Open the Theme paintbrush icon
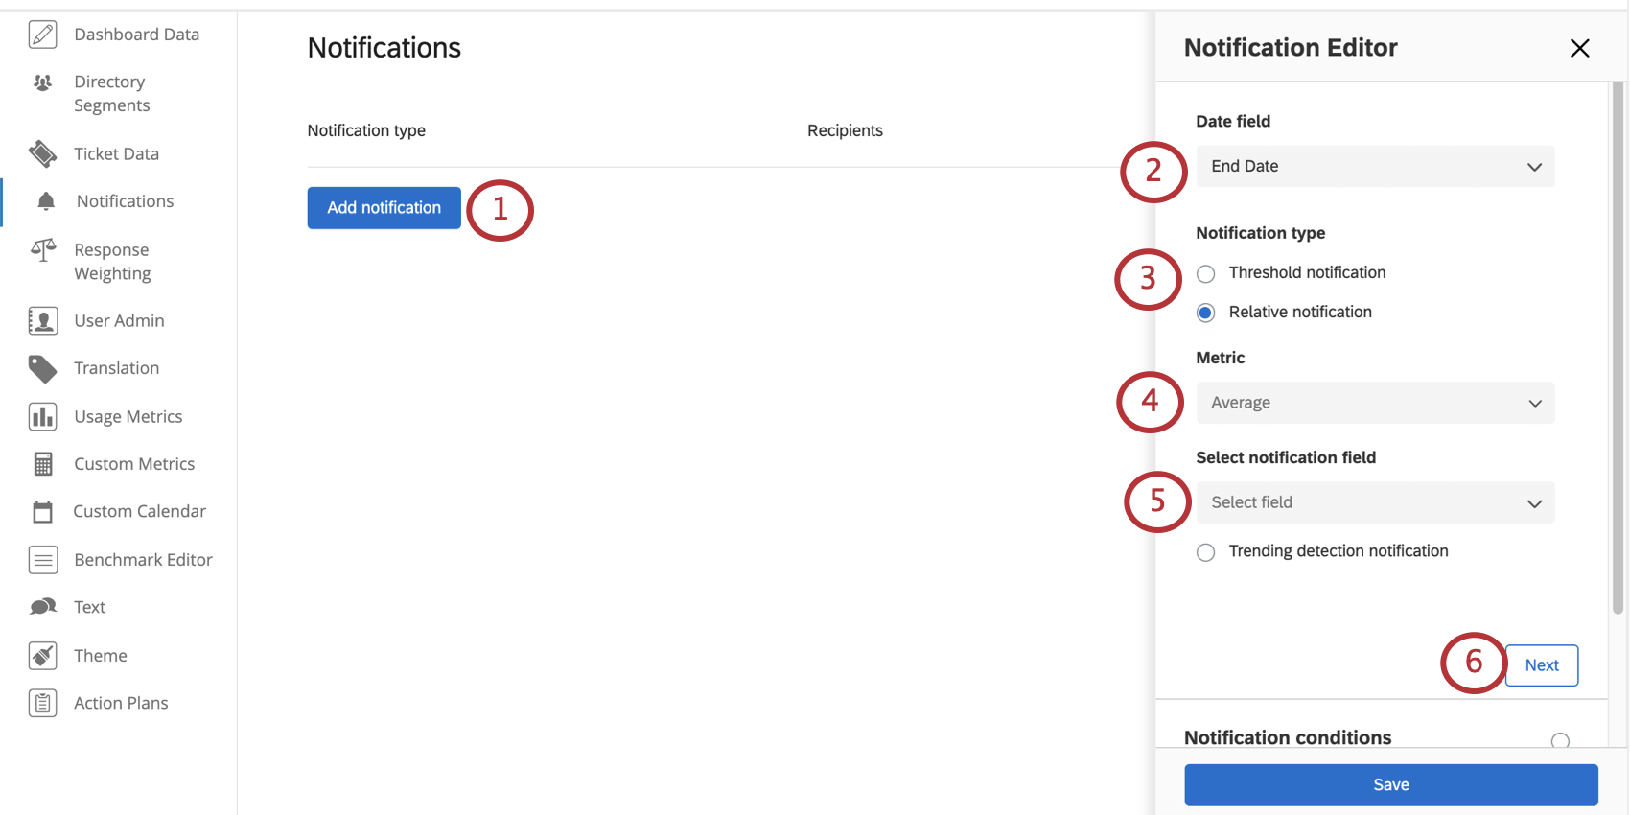Image resolution: width=1630 pixels, height=815 pixels. (x=42, y=655)
